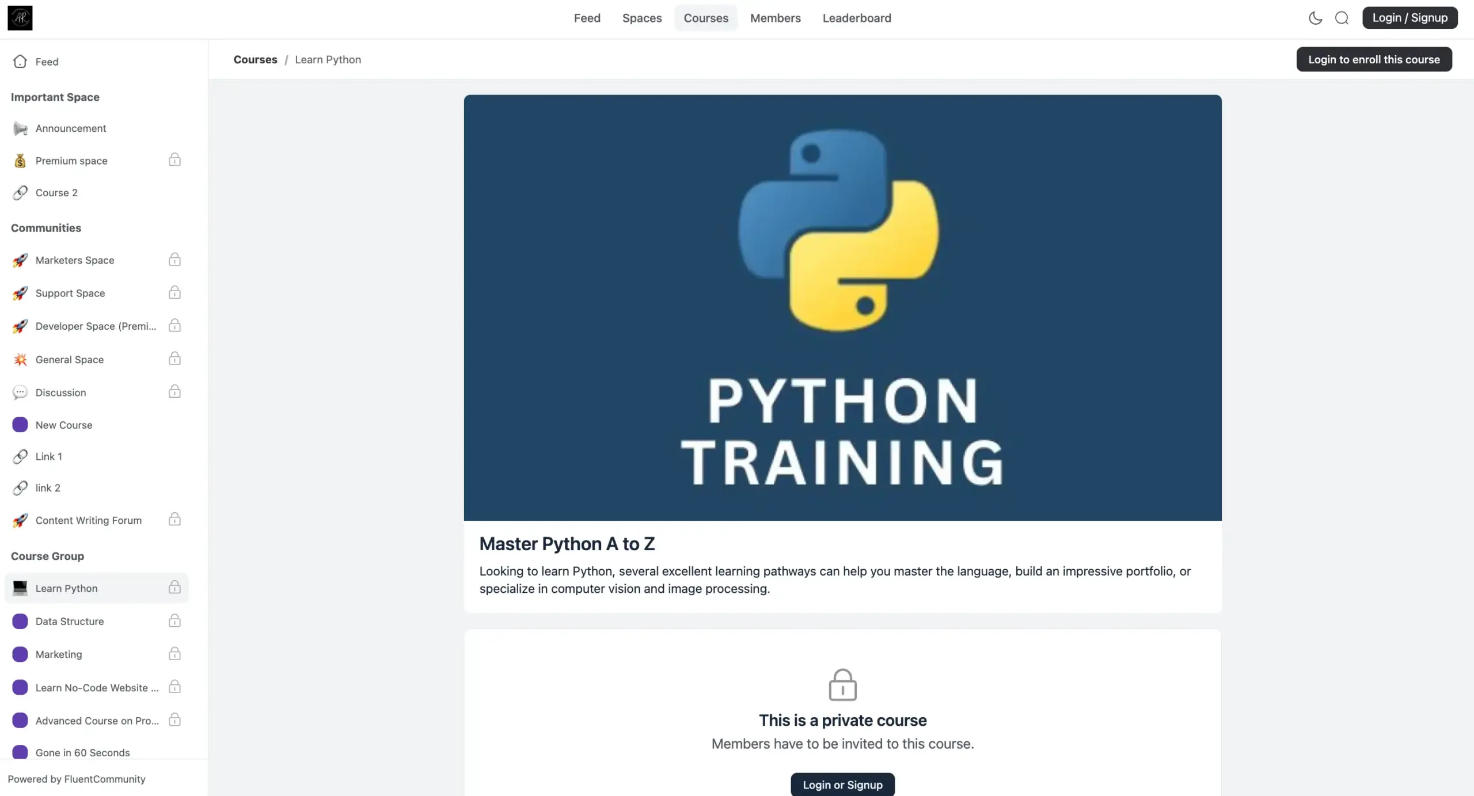The width and height of the screenshot is (1474, 796).
Task: Click the Course Group section heading
Action: point(47,556)
